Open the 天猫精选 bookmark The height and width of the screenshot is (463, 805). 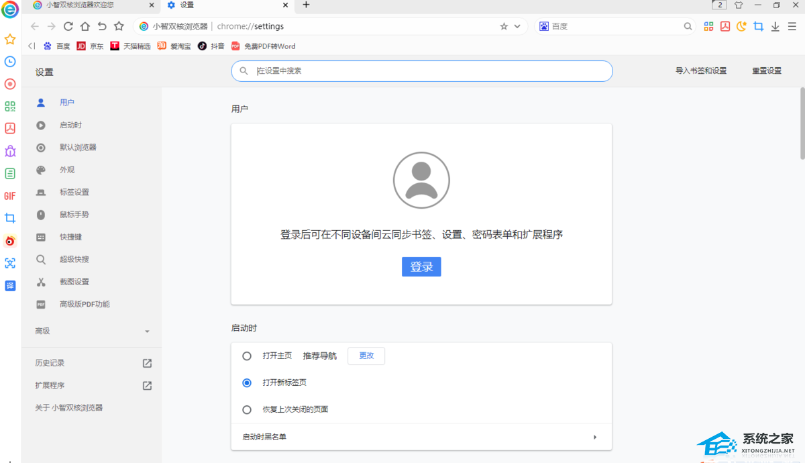pos(130,46)
